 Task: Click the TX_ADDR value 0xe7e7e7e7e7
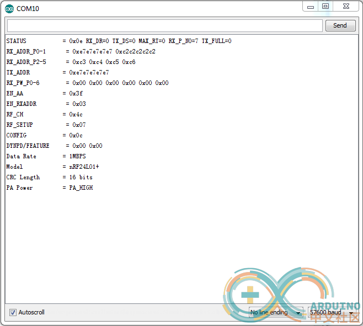(x=89, y=72)
